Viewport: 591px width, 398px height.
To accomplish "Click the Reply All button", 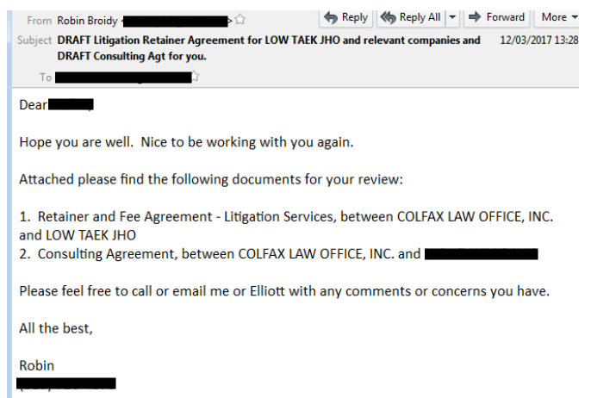I will pos(412,17).
